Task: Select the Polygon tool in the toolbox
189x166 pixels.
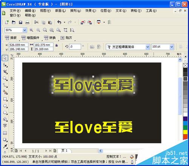Action: (5, 112)
